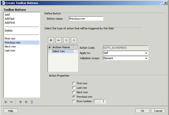
Task: Open the Validation scope dropdown
Action: click(146, 58)
